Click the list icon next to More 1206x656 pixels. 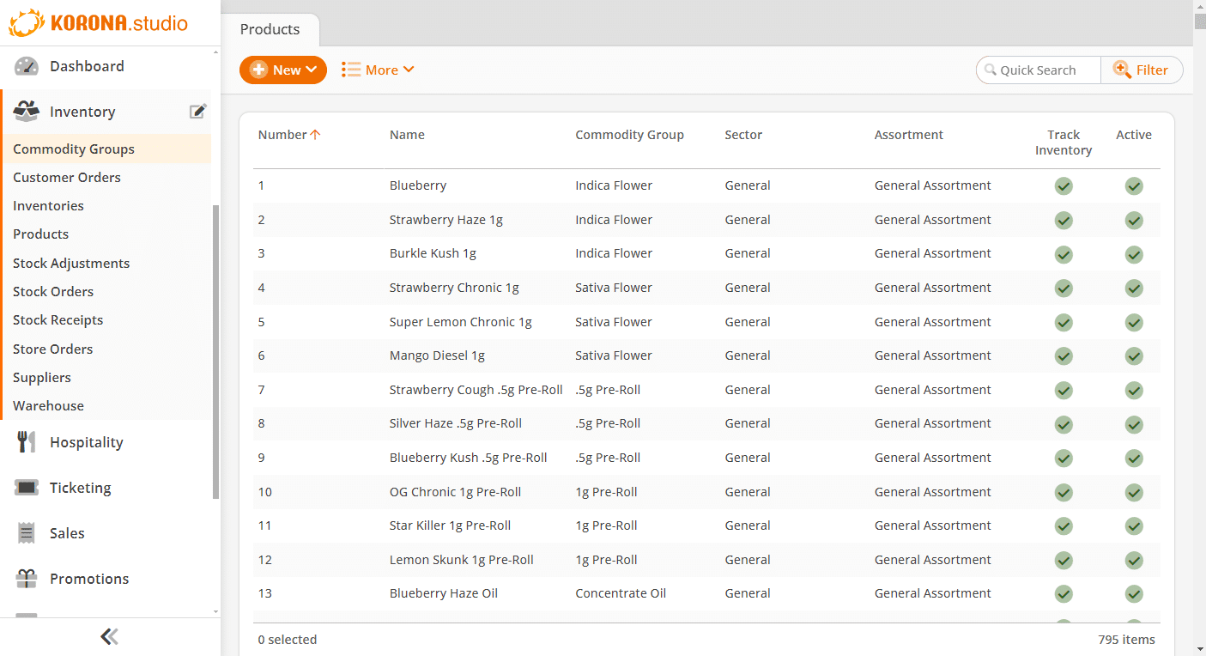350,70
